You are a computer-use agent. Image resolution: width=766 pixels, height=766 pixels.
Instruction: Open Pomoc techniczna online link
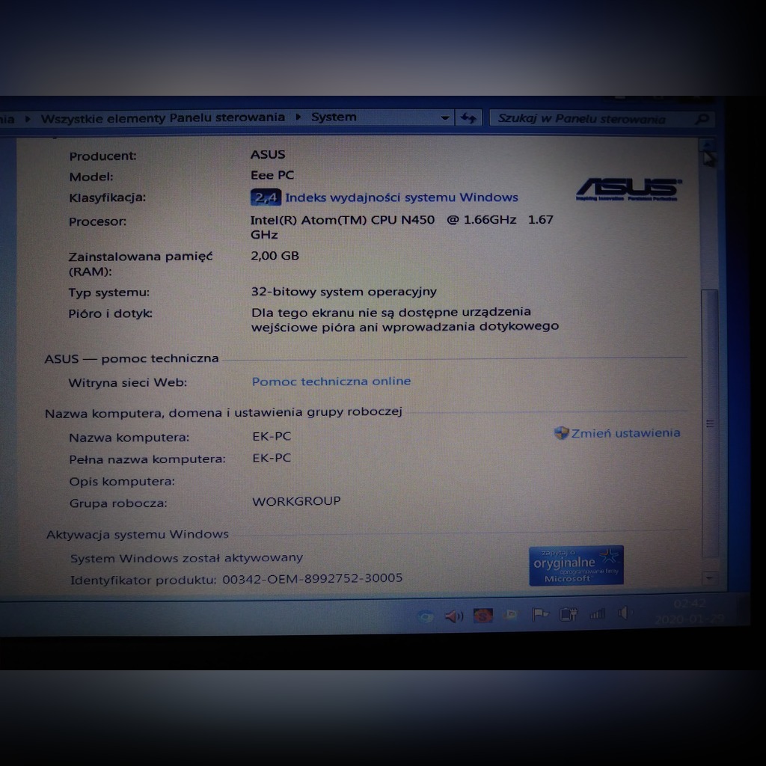click(331, 381)
